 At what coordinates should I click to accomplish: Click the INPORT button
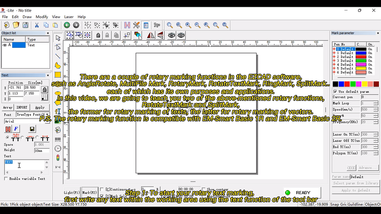point(22,107)
